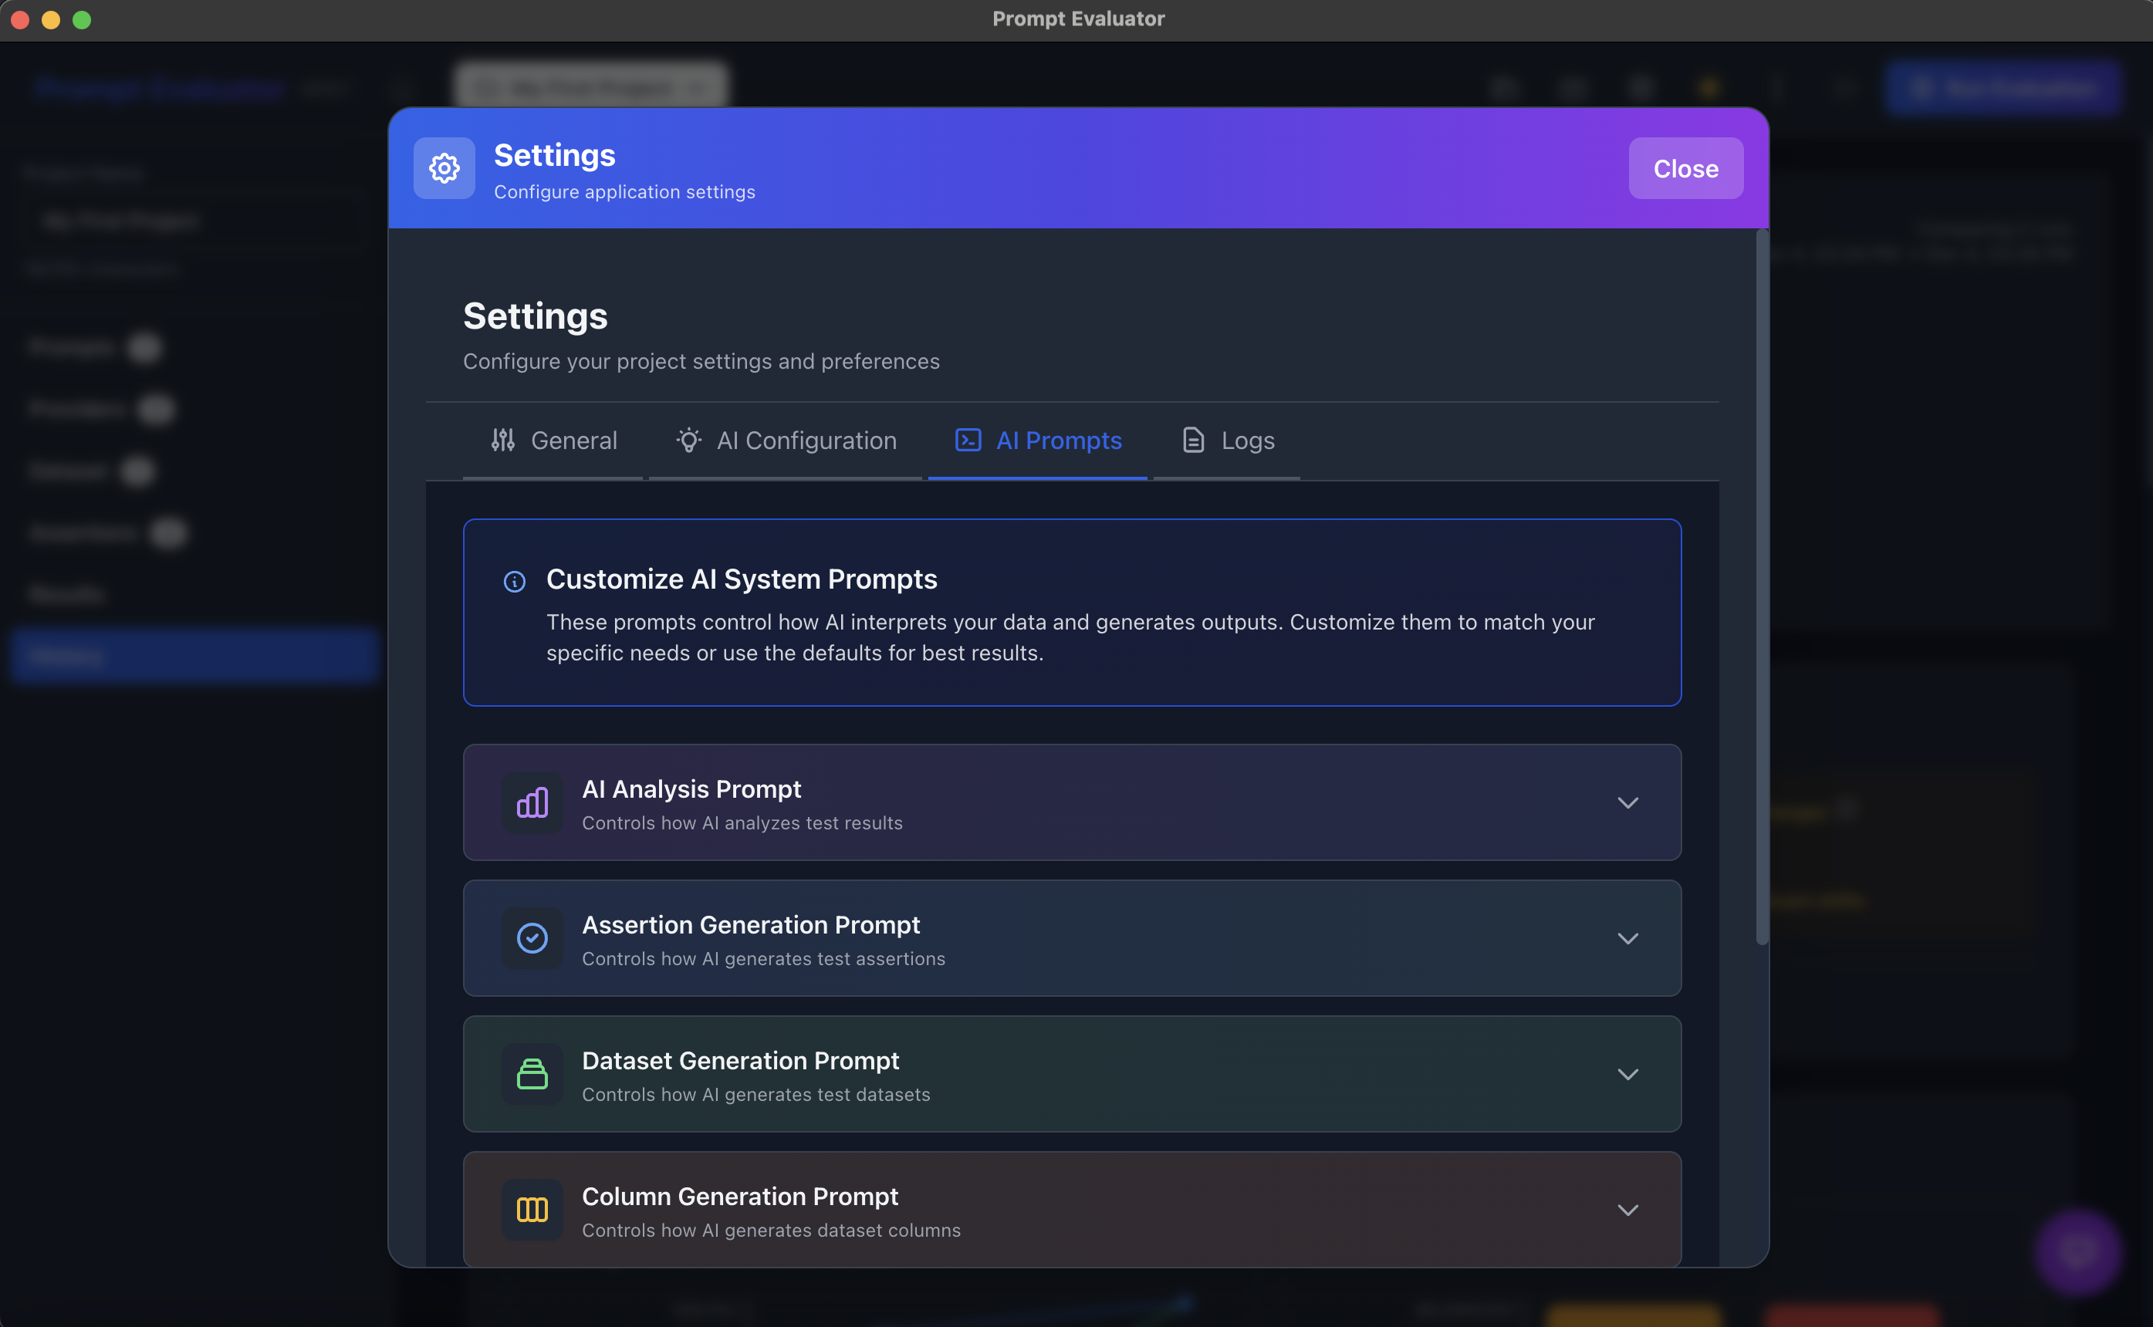The width and height of the screenshot is (2153, 1327).
Task: Expand the Dataset Generation Prompt chevron
Action: click(1627, 1074)
